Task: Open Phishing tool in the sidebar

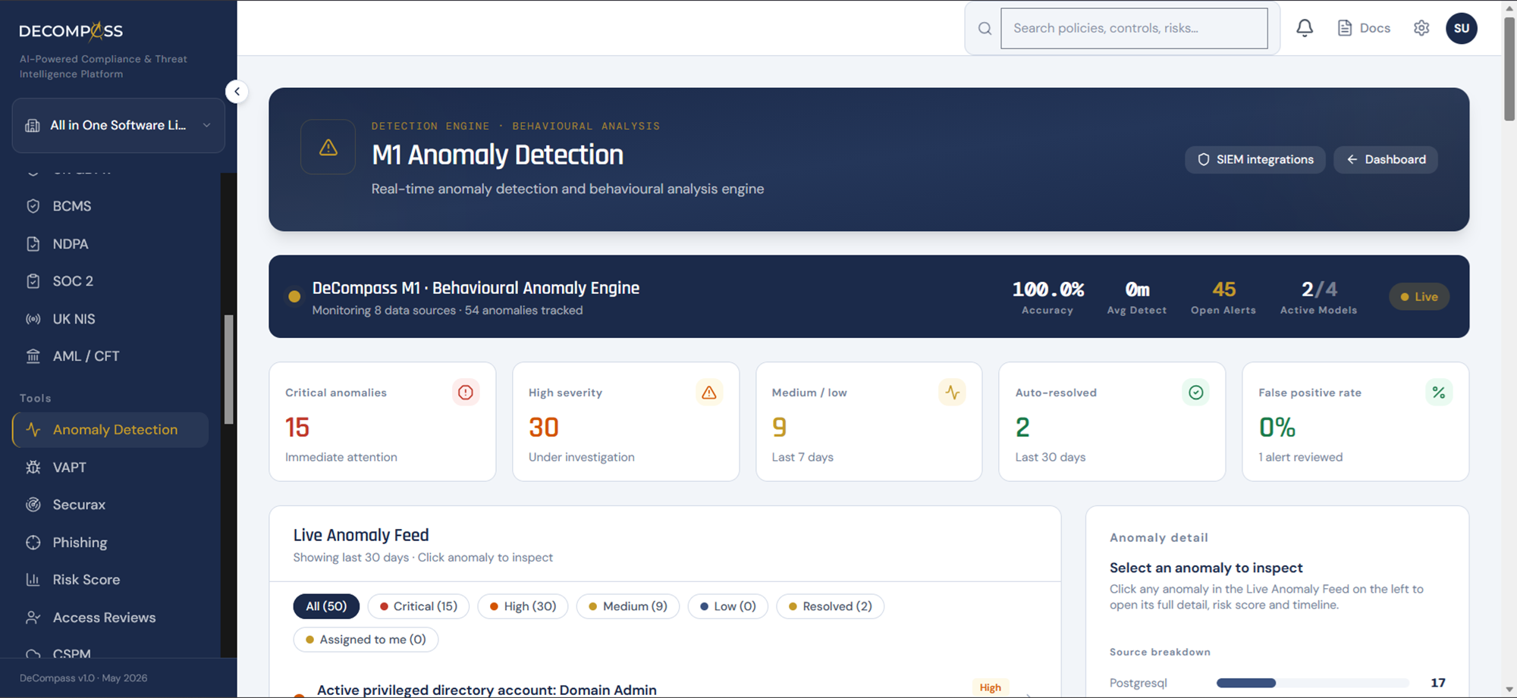Action: point(111,543)
